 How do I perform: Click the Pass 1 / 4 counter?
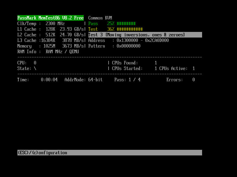click(x=127, y=79)
